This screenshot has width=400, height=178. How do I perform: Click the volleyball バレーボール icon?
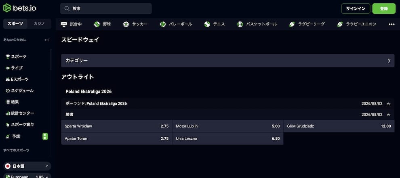[x=163, y=24]
